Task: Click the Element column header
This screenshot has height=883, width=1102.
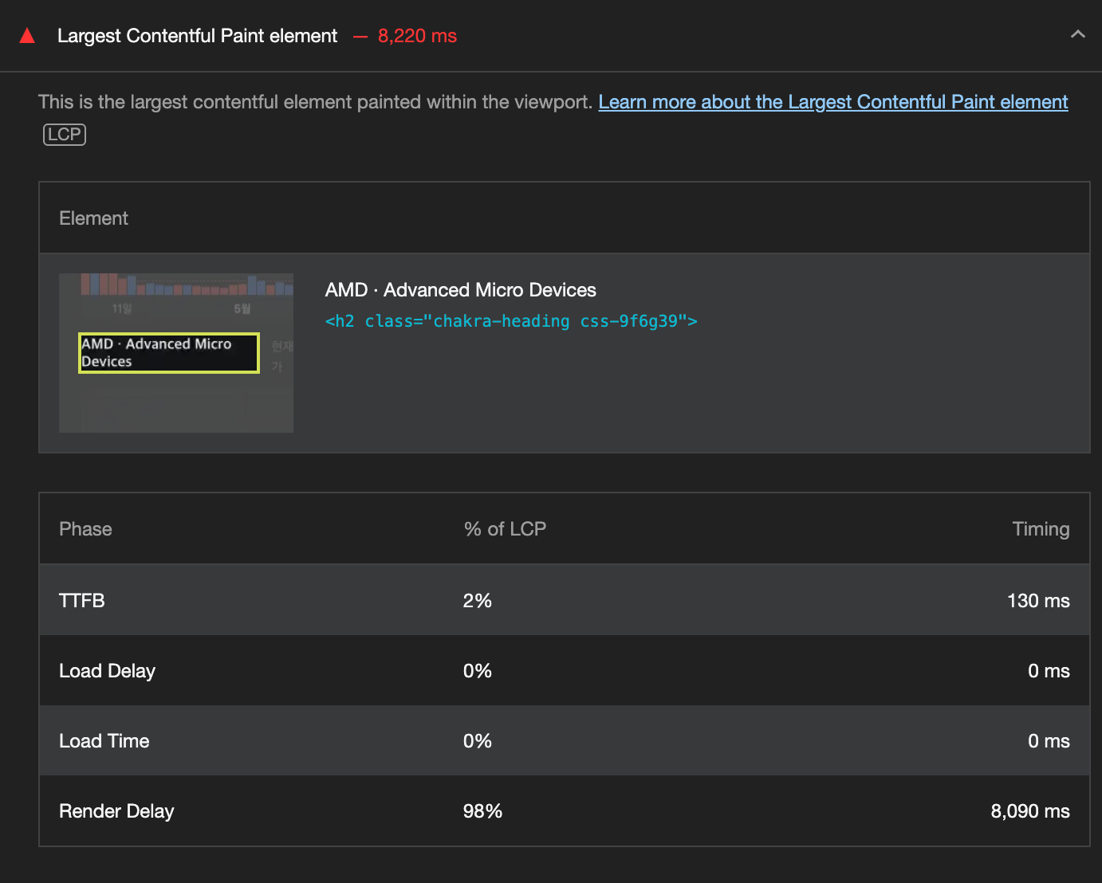Action: 93,218
